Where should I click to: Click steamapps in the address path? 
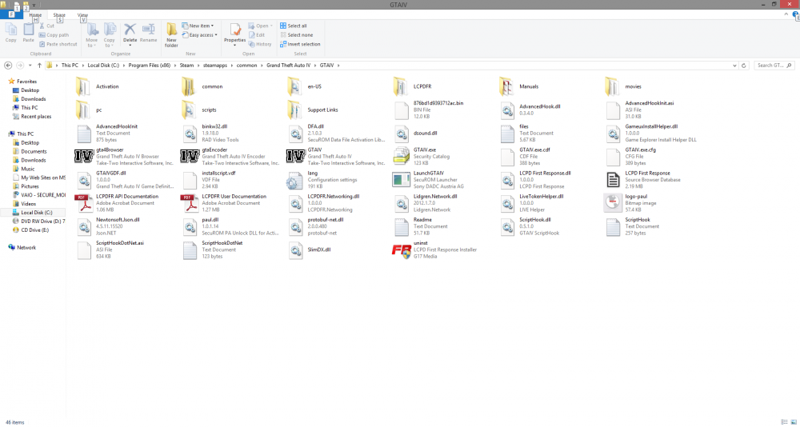pyautogui.click(x=216, y=66)
